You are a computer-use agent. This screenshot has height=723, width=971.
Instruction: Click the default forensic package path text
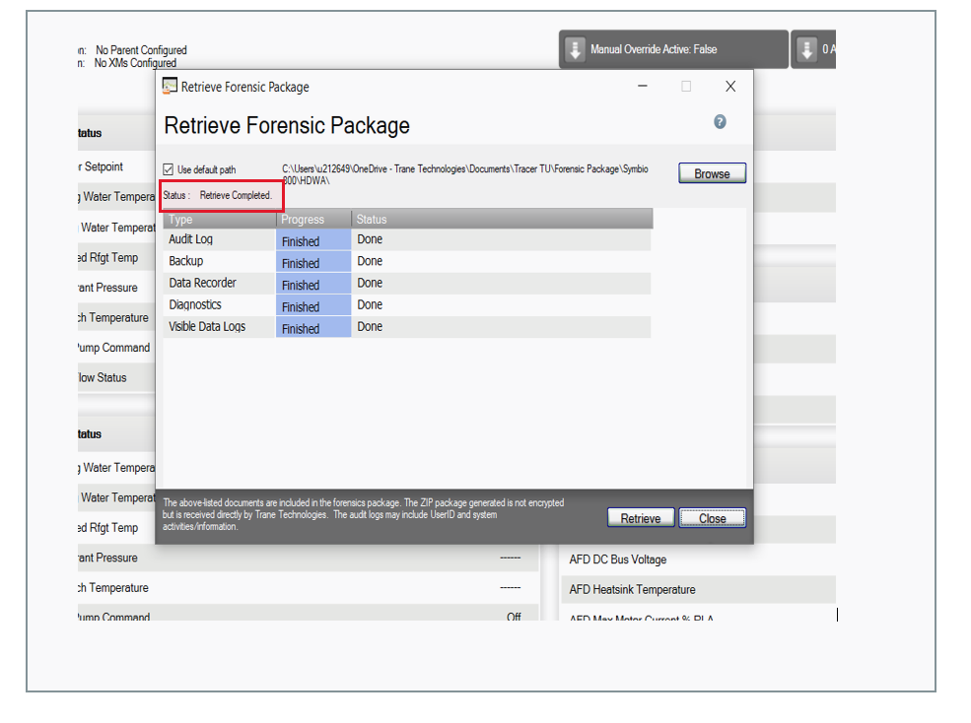[x=465, y=174]
